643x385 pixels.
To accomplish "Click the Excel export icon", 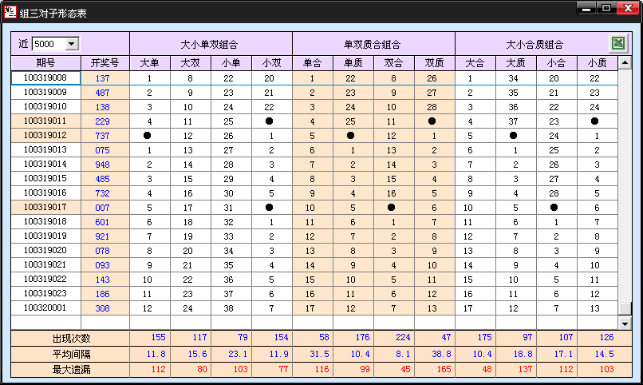I will [617, 44].
